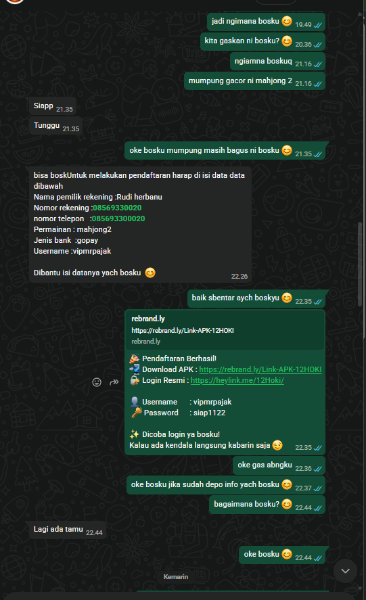Open the Download APK rebrand.ly link
The image size is (366, 600).
(x=260, y=369)
